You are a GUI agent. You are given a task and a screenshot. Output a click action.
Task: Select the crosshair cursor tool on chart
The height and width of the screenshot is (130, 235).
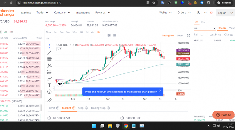point(49,45)
